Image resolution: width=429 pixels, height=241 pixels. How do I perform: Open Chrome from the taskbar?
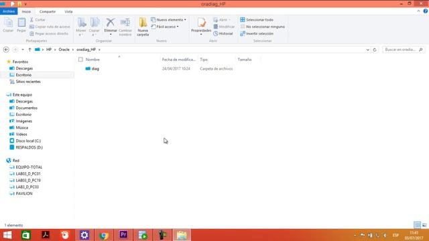pyautogui.click(x=104, y=235)
